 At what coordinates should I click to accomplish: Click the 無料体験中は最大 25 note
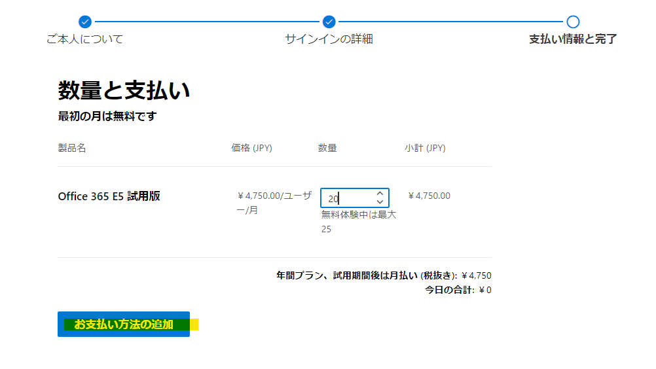point(359,222)
